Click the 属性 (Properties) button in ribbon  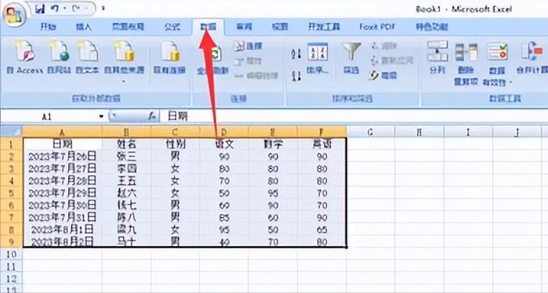click(248, 61)
